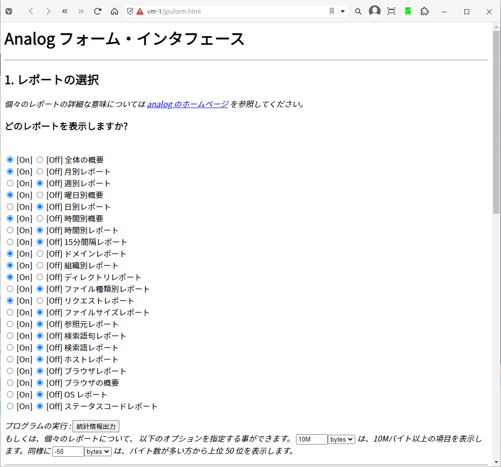Reload the current page
The height and width of the screenshot is (467, 501).
tap(98, 12)
